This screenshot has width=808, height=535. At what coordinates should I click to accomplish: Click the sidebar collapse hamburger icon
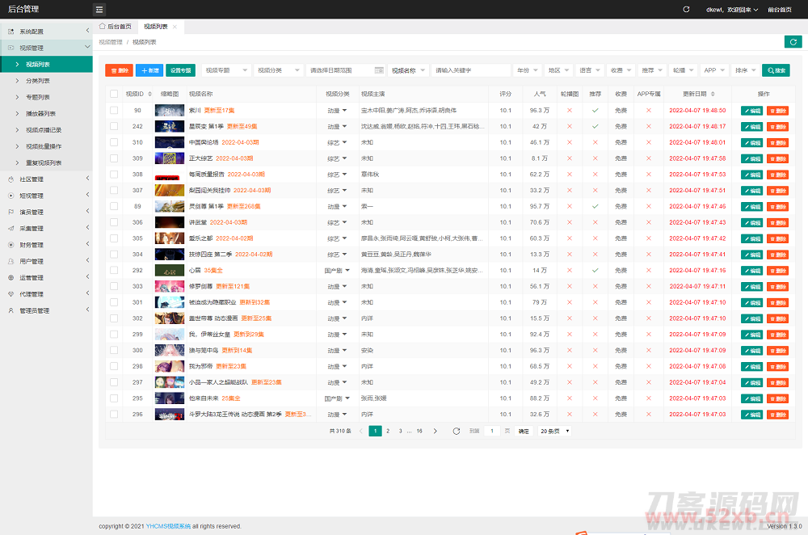(x=99, y=10)
